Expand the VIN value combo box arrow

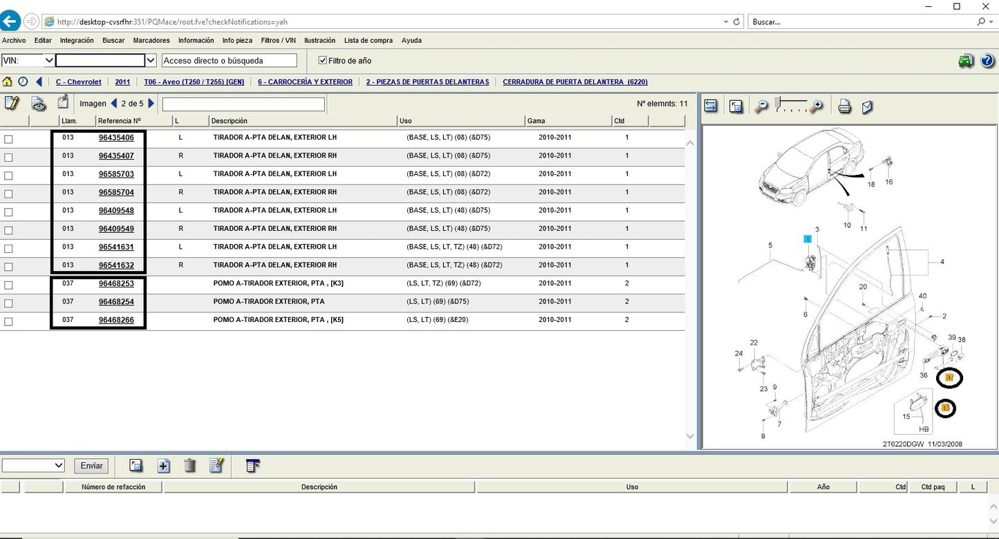click(x=151, y=61)
